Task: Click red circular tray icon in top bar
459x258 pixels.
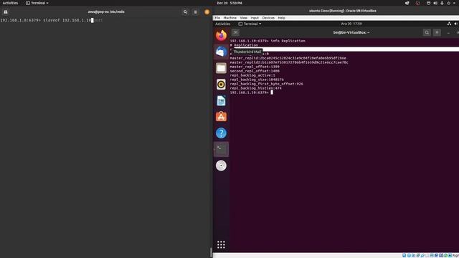Action: coord(417,3)
